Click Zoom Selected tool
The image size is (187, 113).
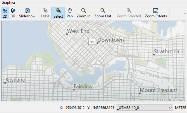[x=129, y=13]
